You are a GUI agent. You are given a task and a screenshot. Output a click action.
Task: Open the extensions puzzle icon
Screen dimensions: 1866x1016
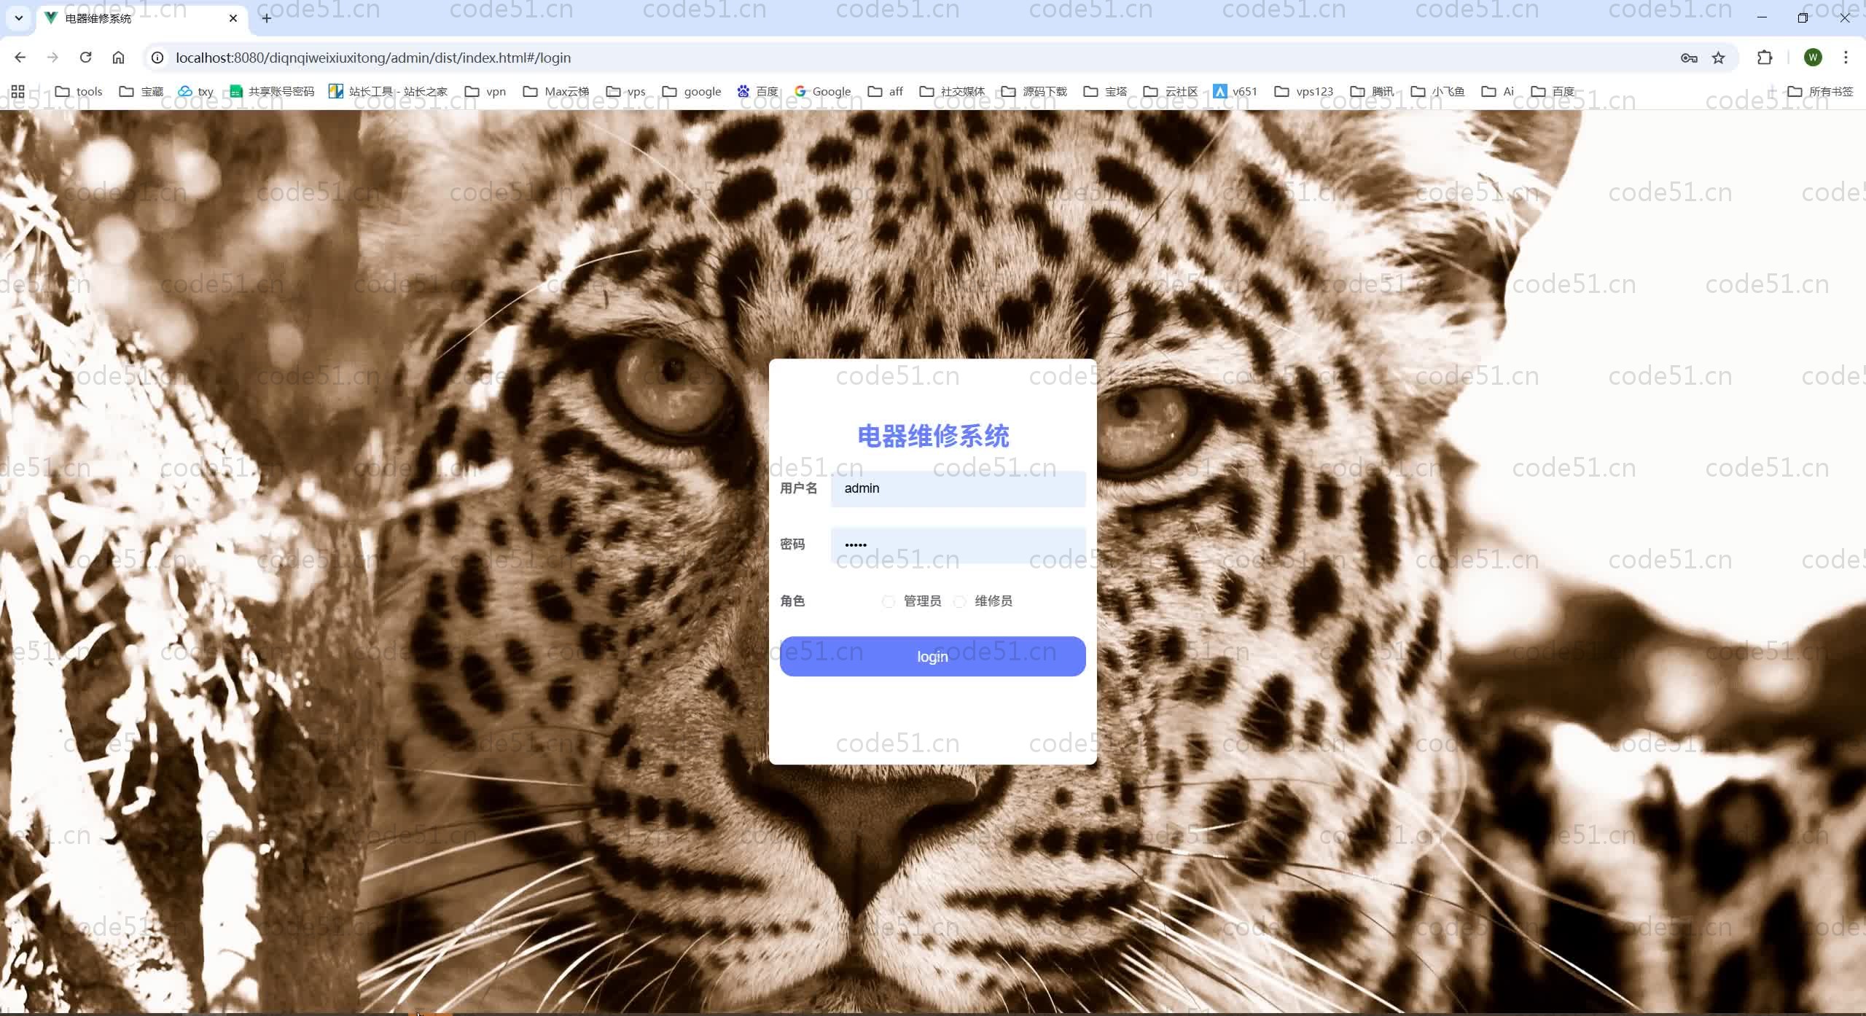click(x=1765, y=58)
